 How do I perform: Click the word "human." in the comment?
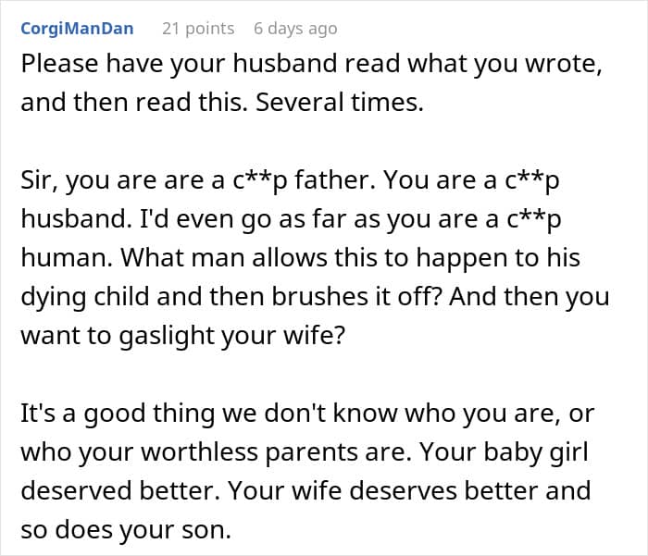67,257
